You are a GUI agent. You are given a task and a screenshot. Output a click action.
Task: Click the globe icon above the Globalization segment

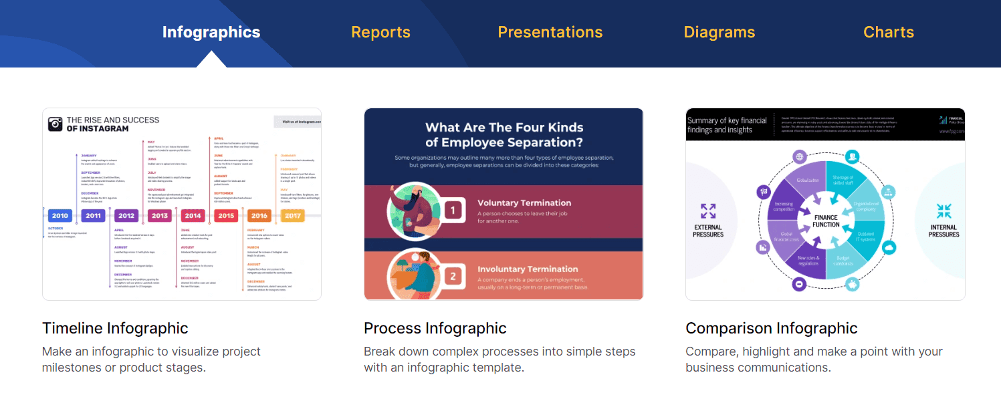(x=799, y=156)
